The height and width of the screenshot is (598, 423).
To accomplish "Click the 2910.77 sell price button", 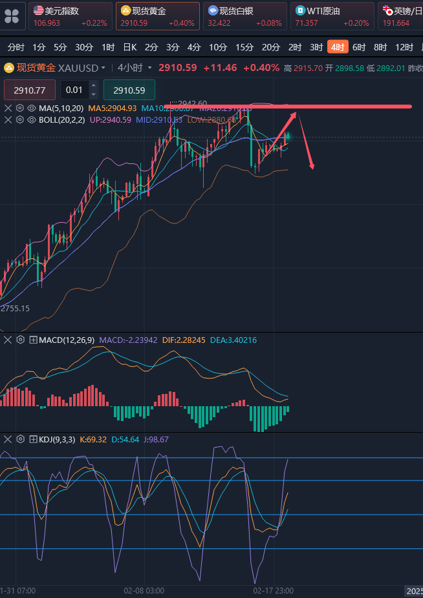I will [30, 90].
